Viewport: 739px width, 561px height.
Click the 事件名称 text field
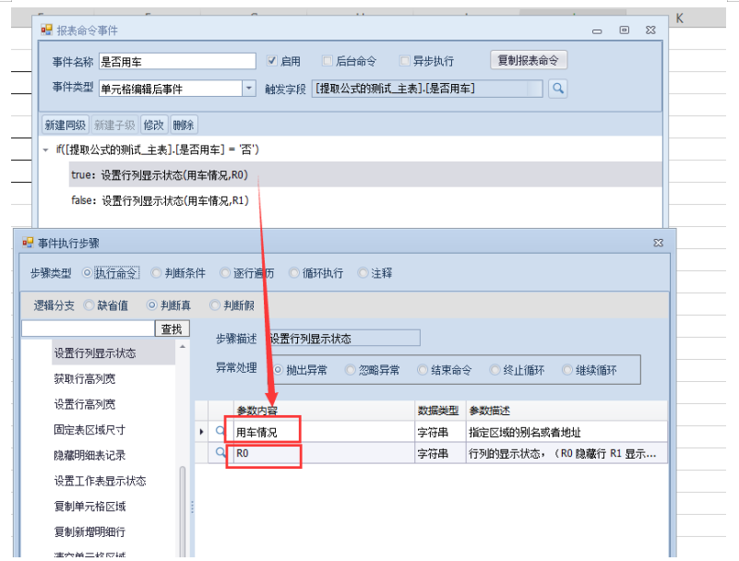[x=176, y=61]
